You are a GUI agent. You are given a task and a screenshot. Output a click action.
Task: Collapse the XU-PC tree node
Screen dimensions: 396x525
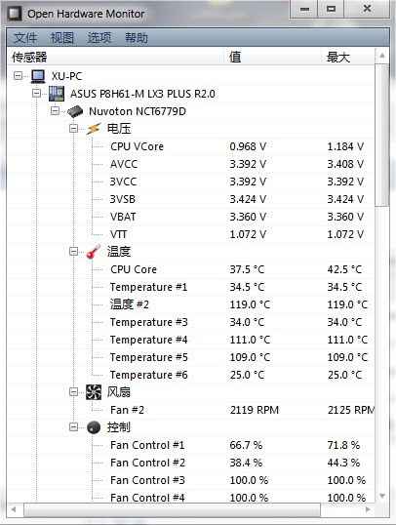point(19,76)
